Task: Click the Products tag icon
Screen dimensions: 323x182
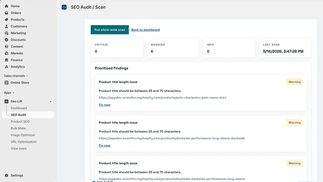Action: (6, 19)
